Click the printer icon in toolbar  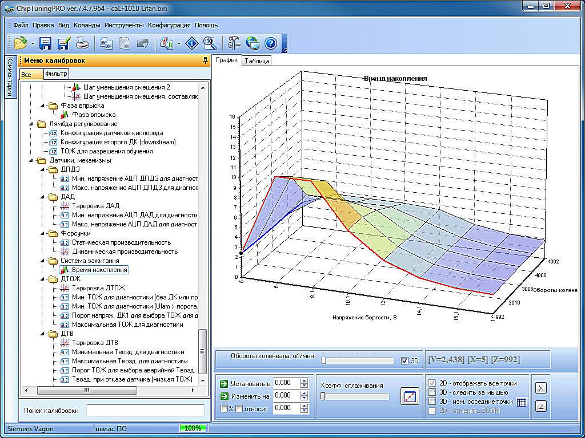pyautogui.click(x=82, y=43)
